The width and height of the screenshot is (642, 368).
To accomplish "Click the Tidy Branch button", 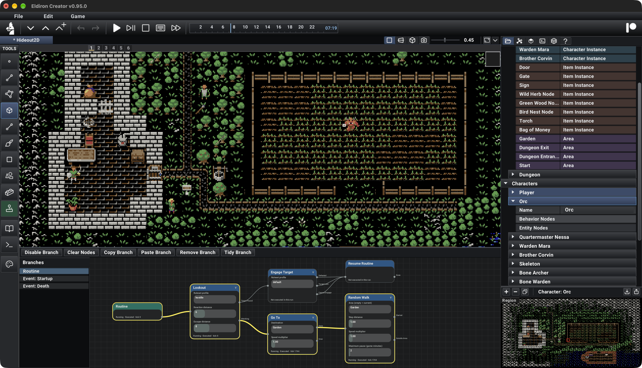I will tap(238, 253).
